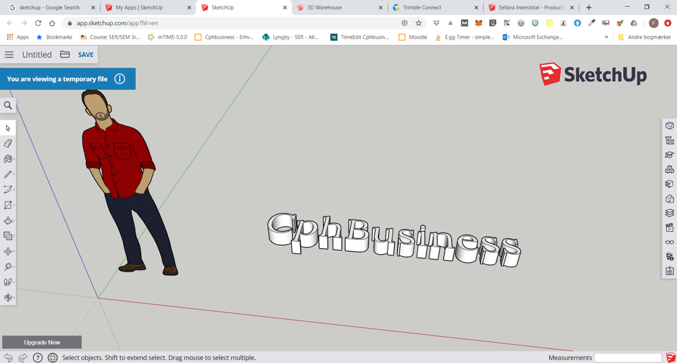
Task: Switch to the My Apps | SketchUp tab
Action: tap(147, 7)
